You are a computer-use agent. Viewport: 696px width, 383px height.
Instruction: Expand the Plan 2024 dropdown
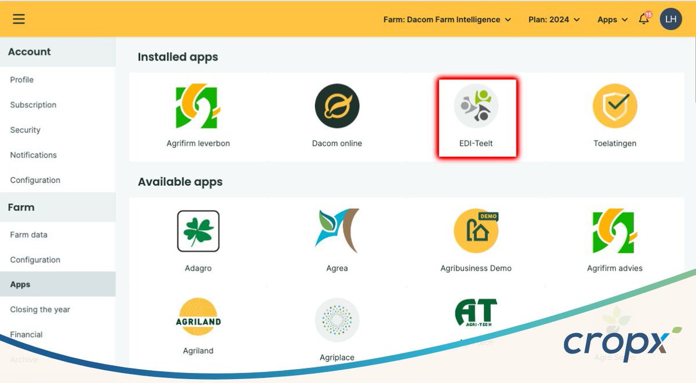(x=554, y=19)
